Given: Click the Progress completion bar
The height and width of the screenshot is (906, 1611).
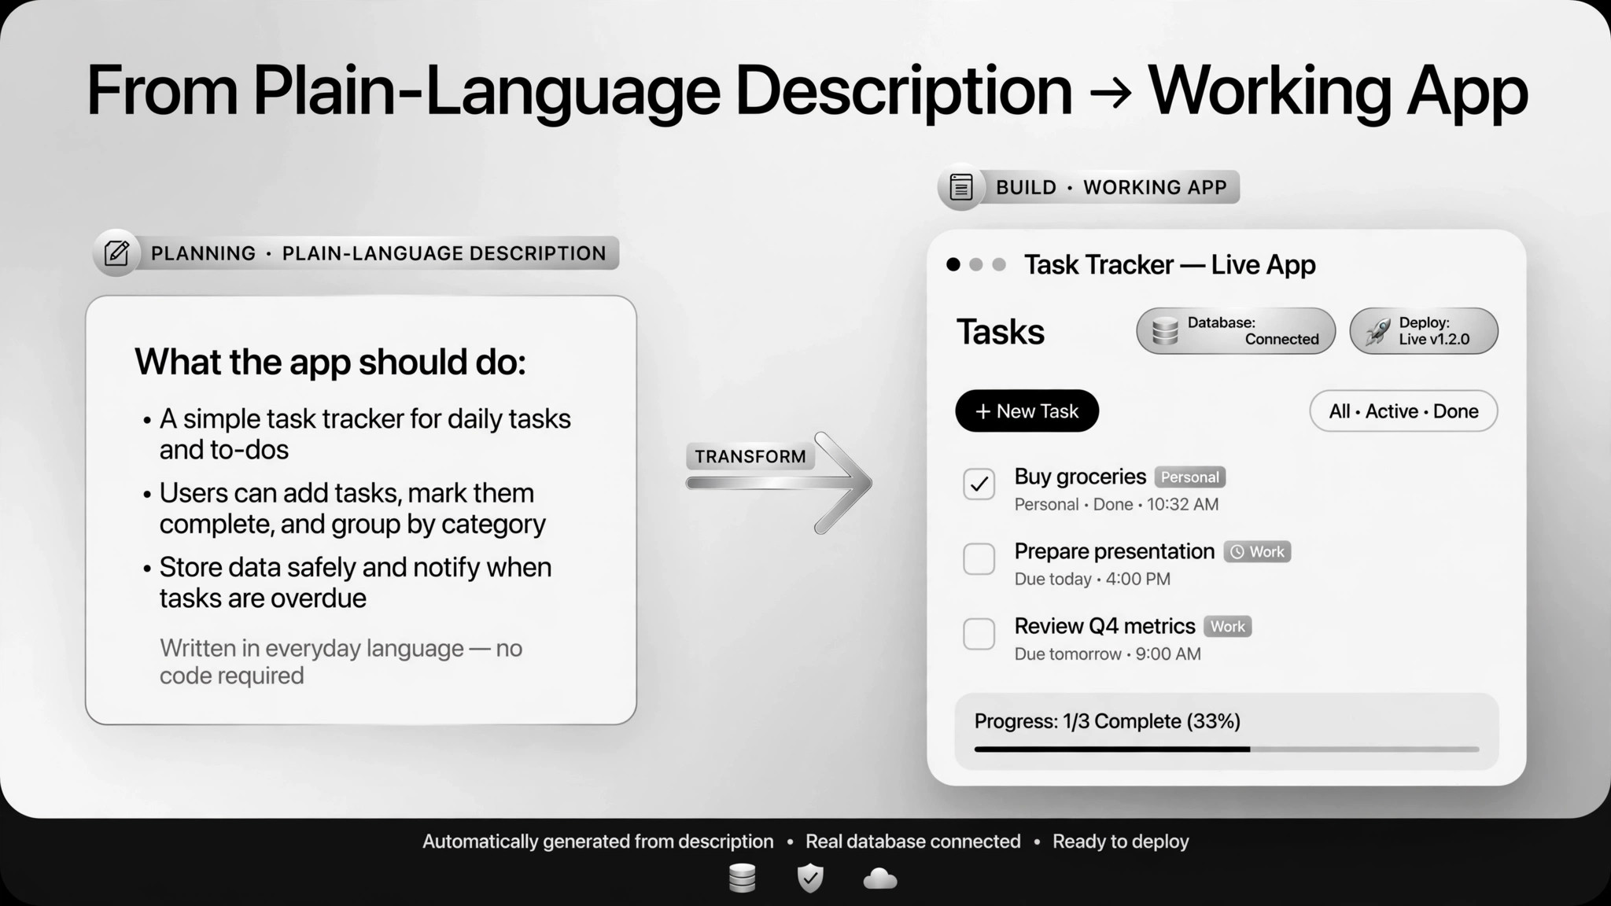Looking at the screenshot, I should [1226, 749].
